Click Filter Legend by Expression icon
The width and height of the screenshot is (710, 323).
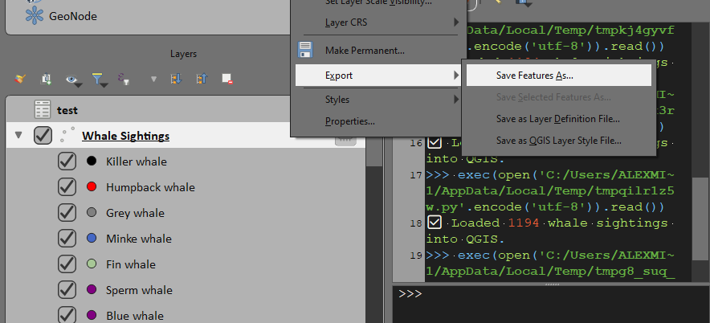(x=124, y=80)
